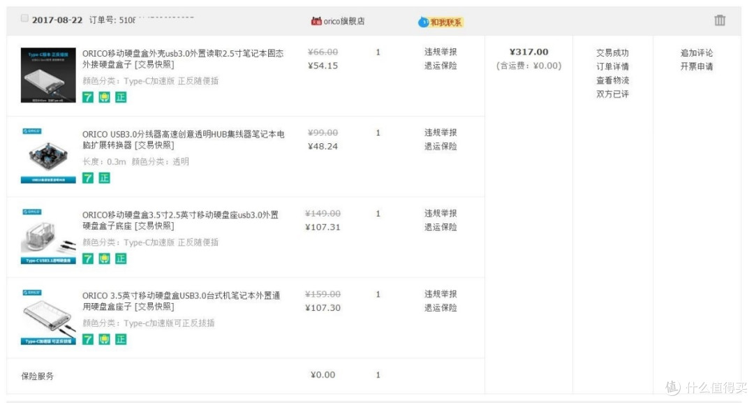
Task: Click 7-day return icon on USB HUB item
Action: pyautogui.click(x=87, y=178)
